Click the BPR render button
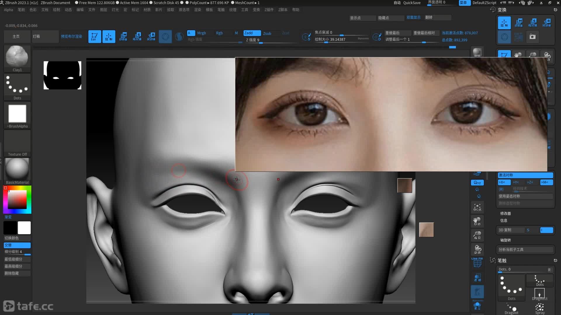 click(477, 52)
